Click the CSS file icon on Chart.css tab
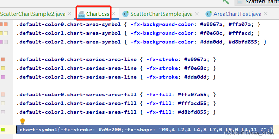The height and width of the screenshot is (139, 279). [x=81, y=14]
